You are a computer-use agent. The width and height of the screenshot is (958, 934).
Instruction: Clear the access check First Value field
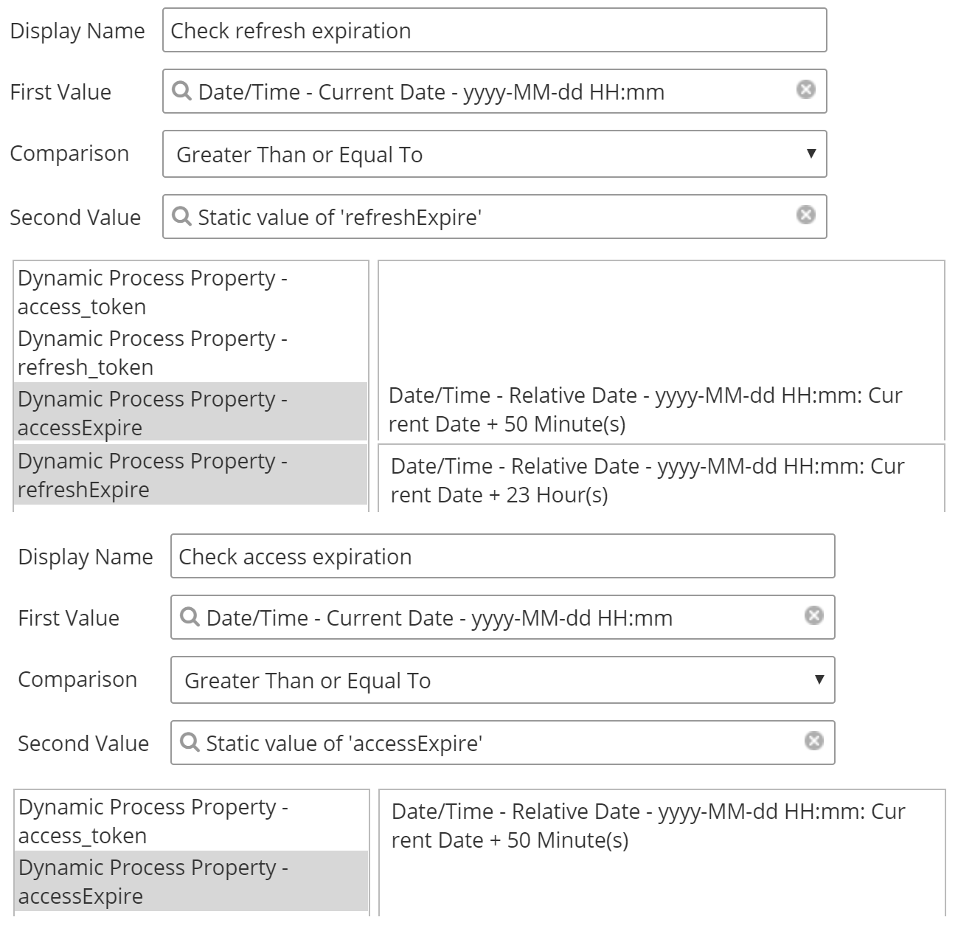pyautogui.click(x=814, y=615)
